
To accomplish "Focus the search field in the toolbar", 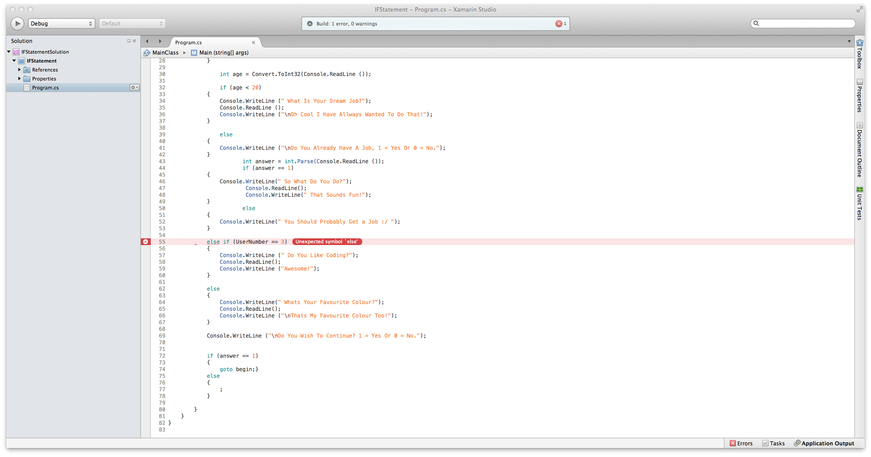I will 803,23.
